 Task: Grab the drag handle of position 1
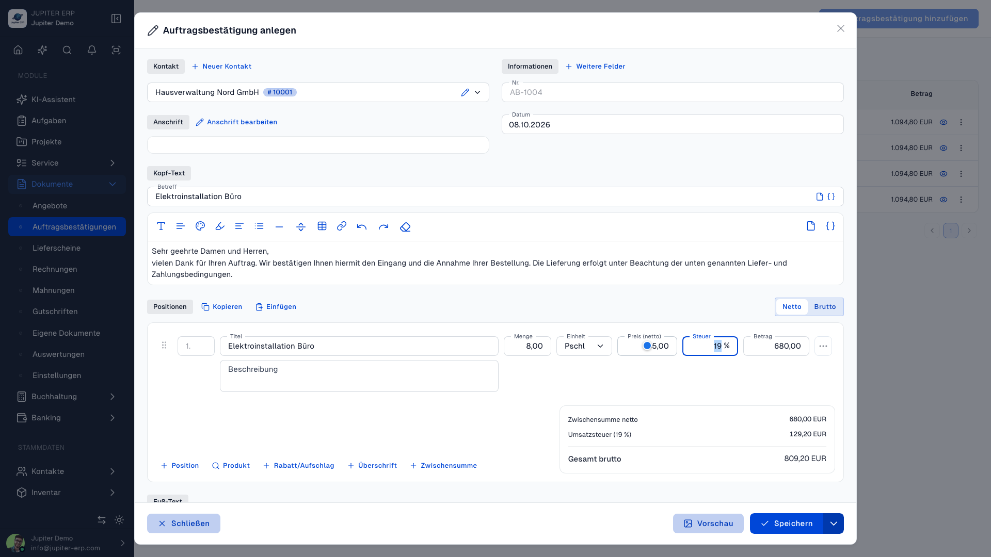click(164, 346)
